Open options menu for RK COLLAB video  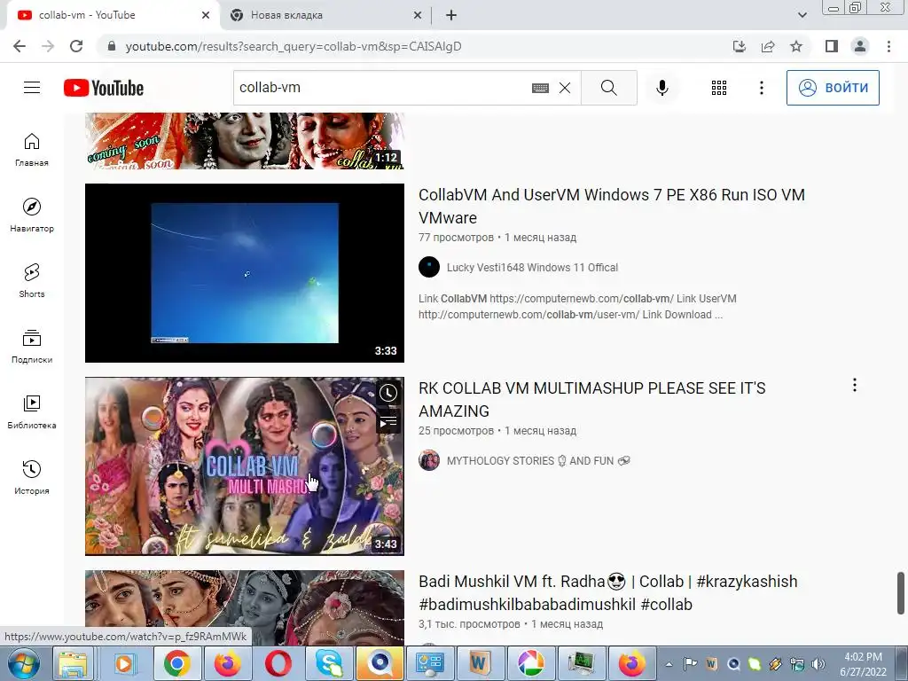point(855,385)
